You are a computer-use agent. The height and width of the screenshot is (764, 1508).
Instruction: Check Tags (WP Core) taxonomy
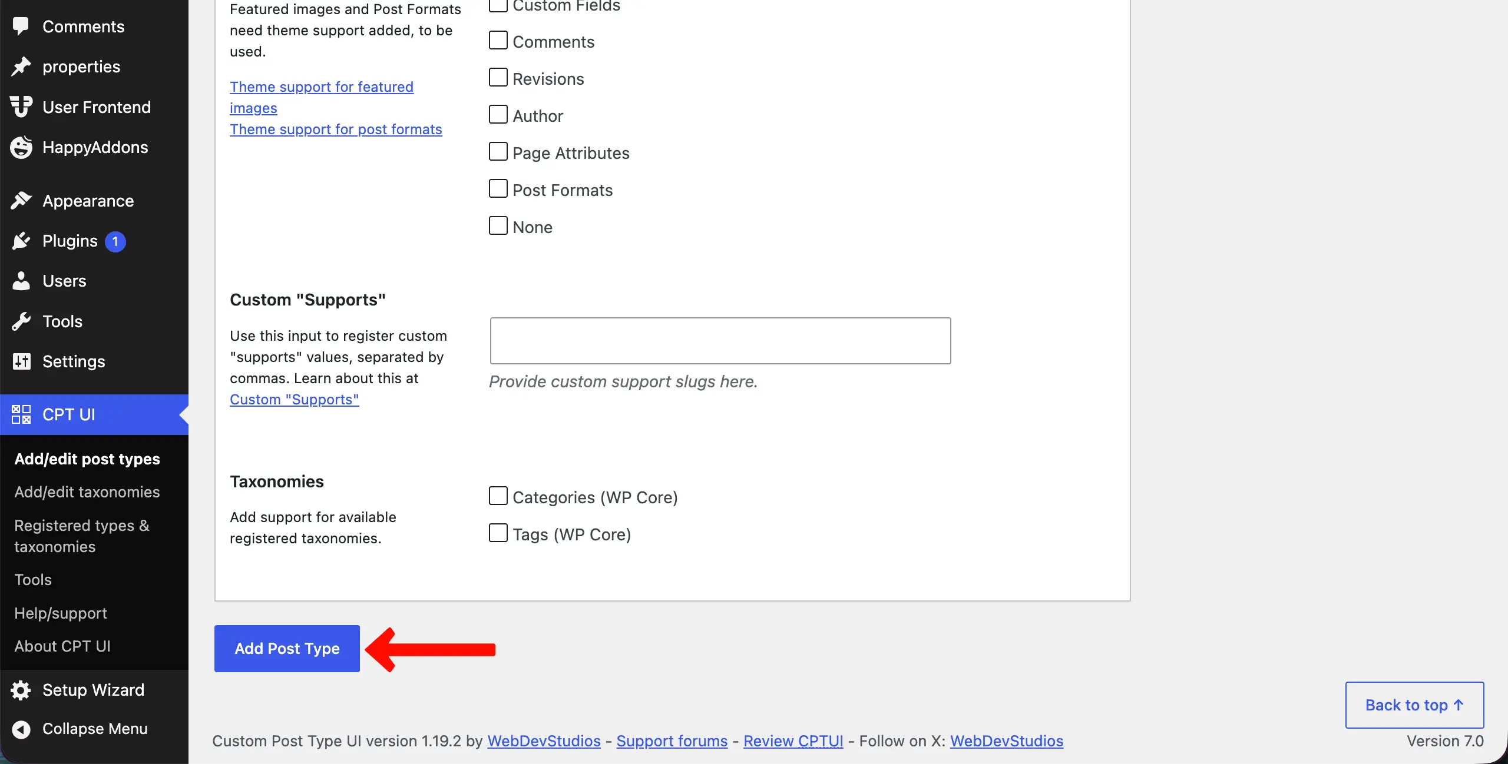tap(498, 533)
